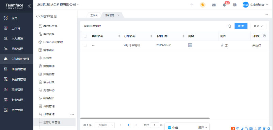273x130 pixels.
Task: Click the blue 新增 button
Action: tap(241, 26)
